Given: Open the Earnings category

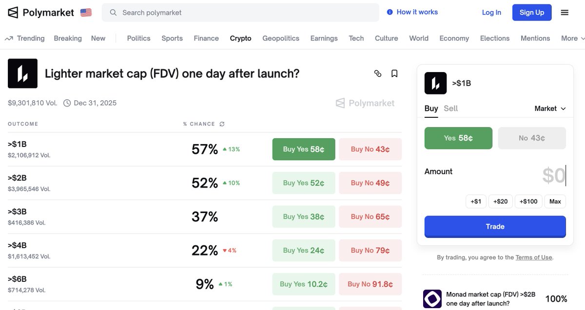Looking at the screenshot, I should (324, 38).
